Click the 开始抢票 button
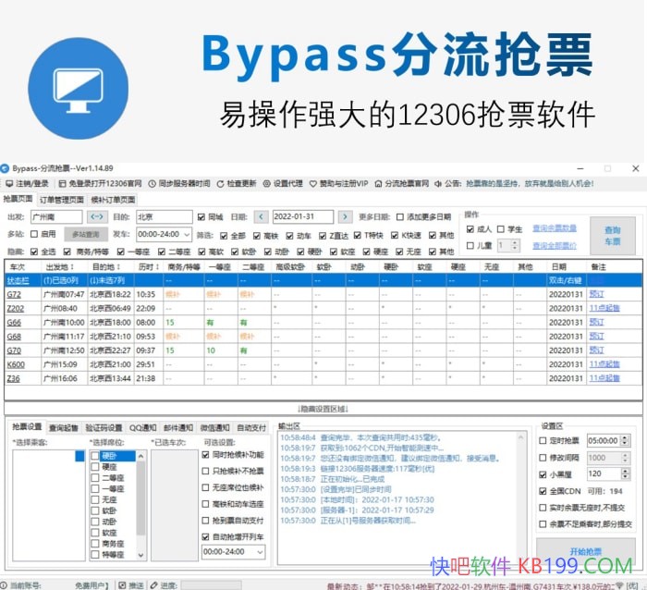 [x=585, y=550]
